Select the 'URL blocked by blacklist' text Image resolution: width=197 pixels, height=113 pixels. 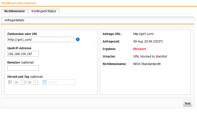pos(150,56)
